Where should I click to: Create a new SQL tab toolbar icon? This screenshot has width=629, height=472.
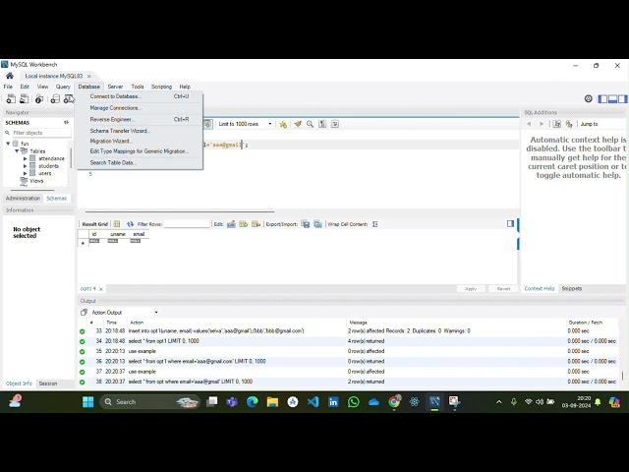11,98
